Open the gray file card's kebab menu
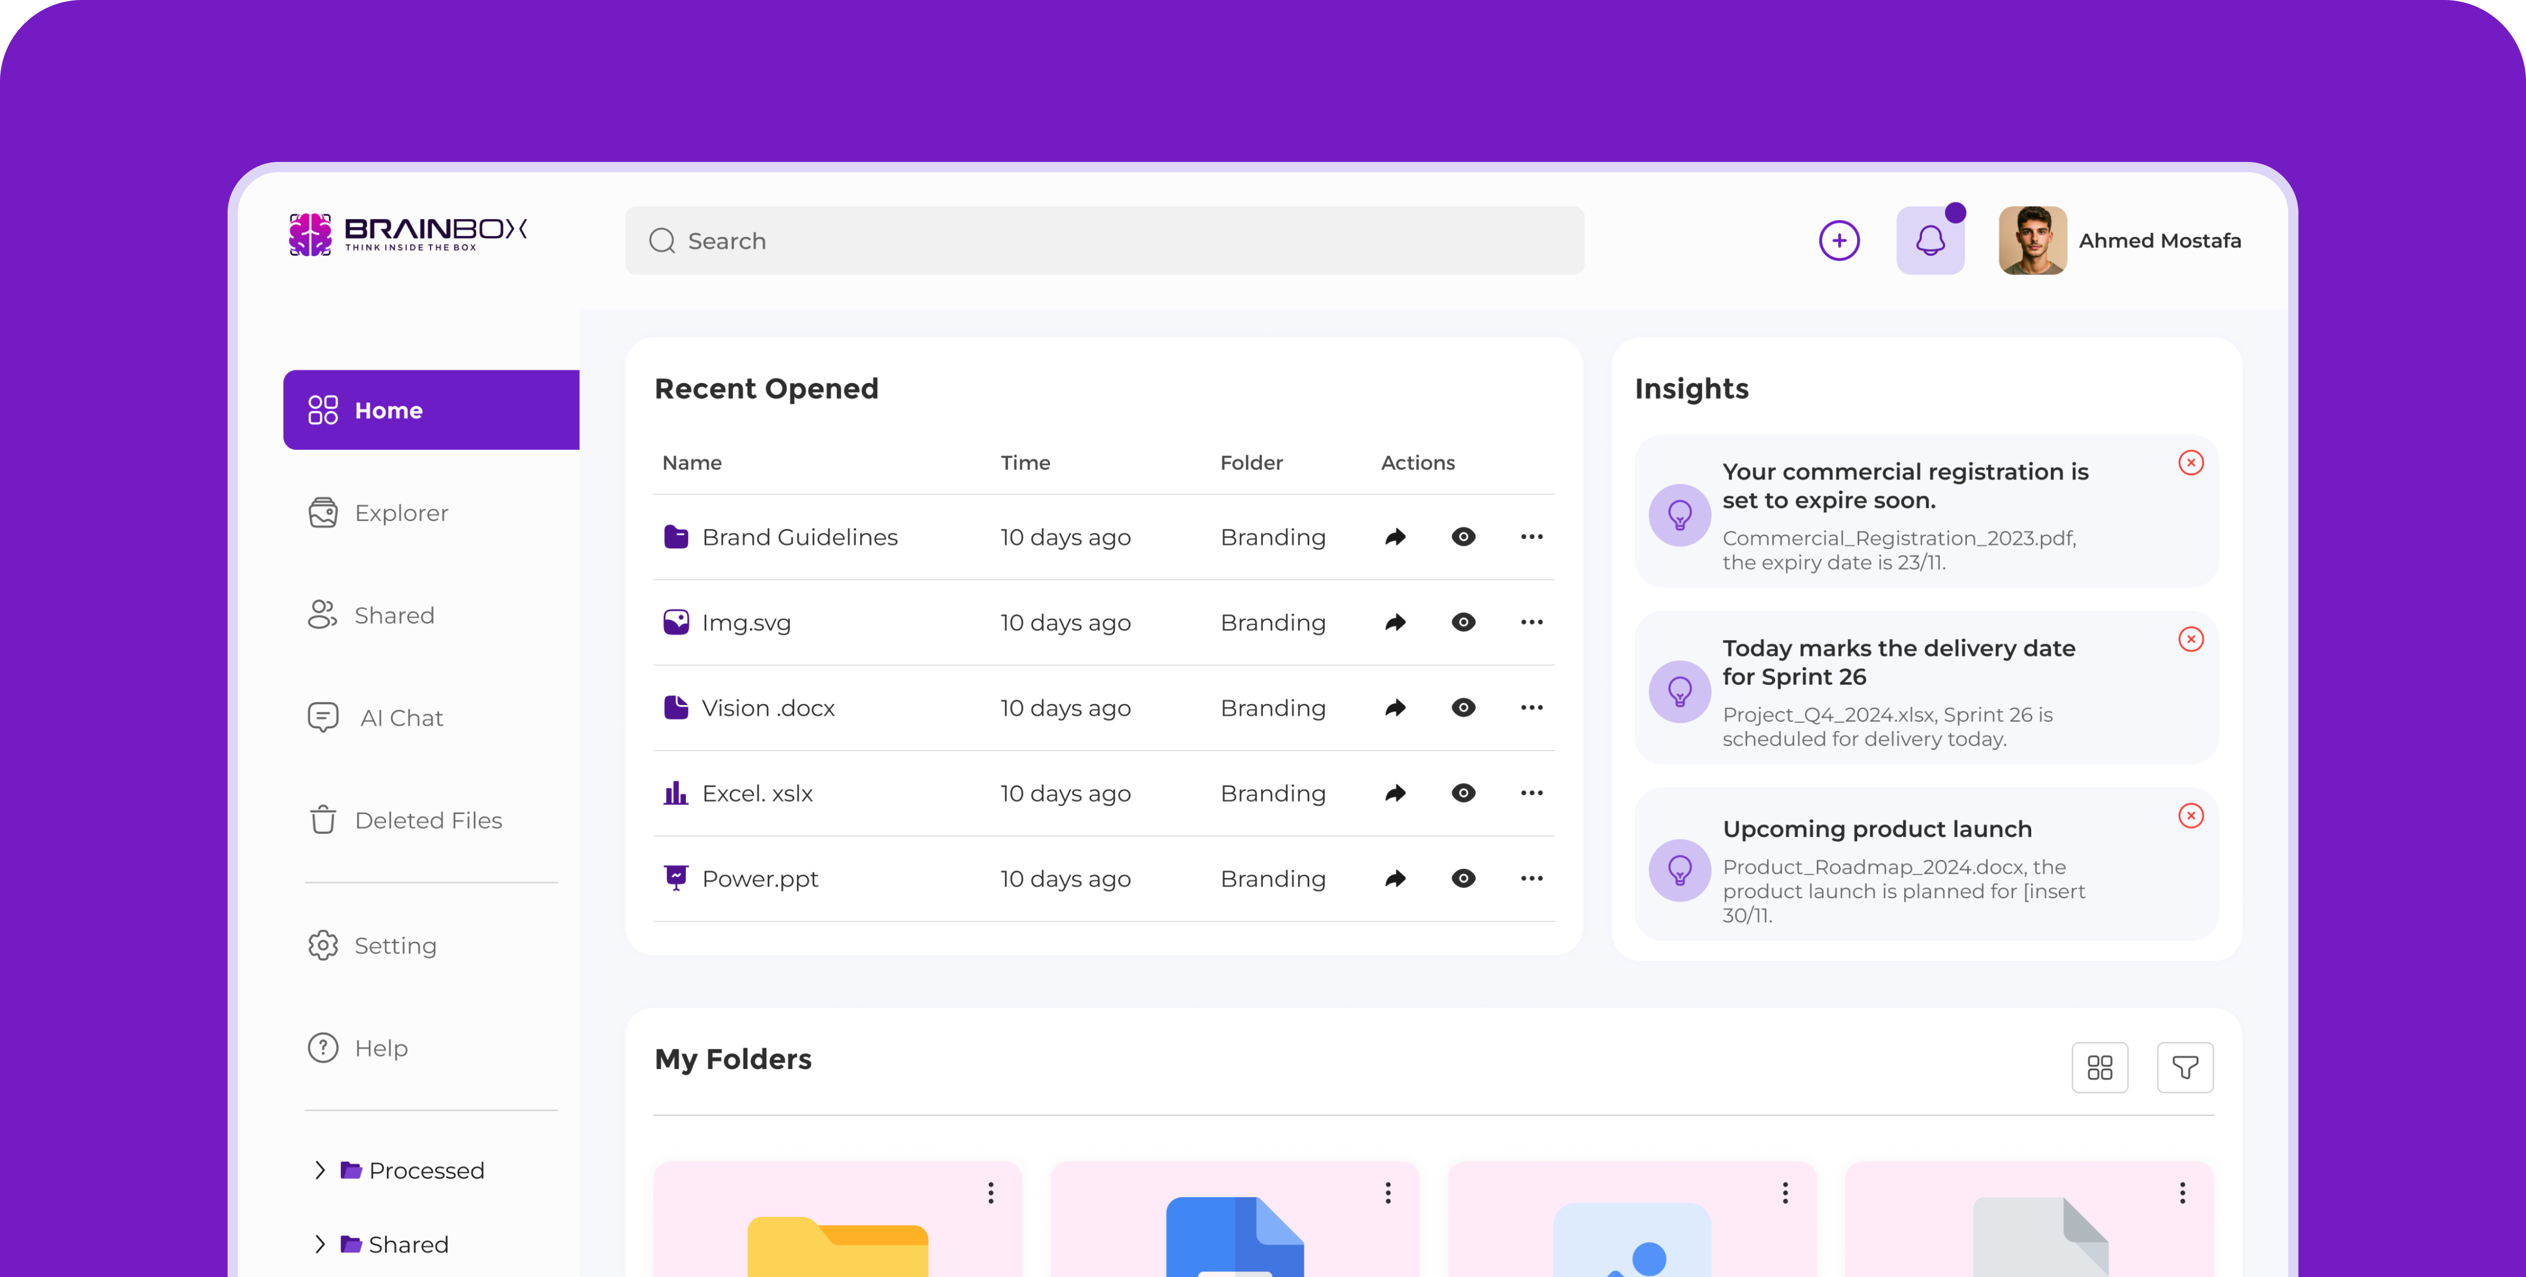Screen dimensions: 2526x1277 click(x=2182, y=1192)
